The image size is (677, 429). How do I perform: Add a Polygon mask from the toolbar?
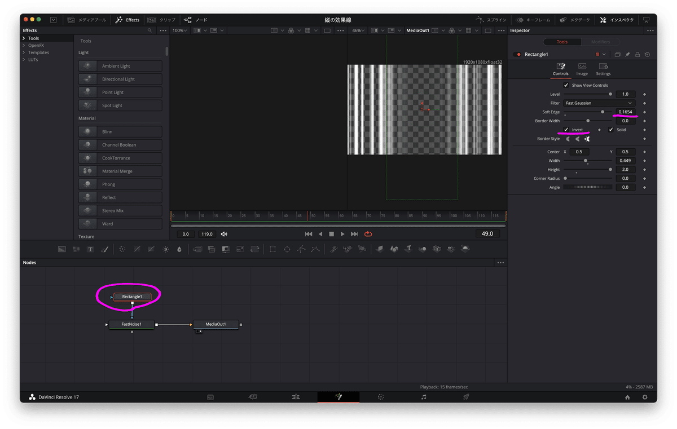[301, 249]
